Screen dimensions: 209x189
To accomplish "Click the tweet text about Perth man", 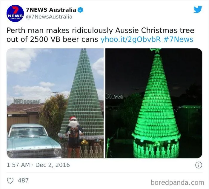I will 100,35.
